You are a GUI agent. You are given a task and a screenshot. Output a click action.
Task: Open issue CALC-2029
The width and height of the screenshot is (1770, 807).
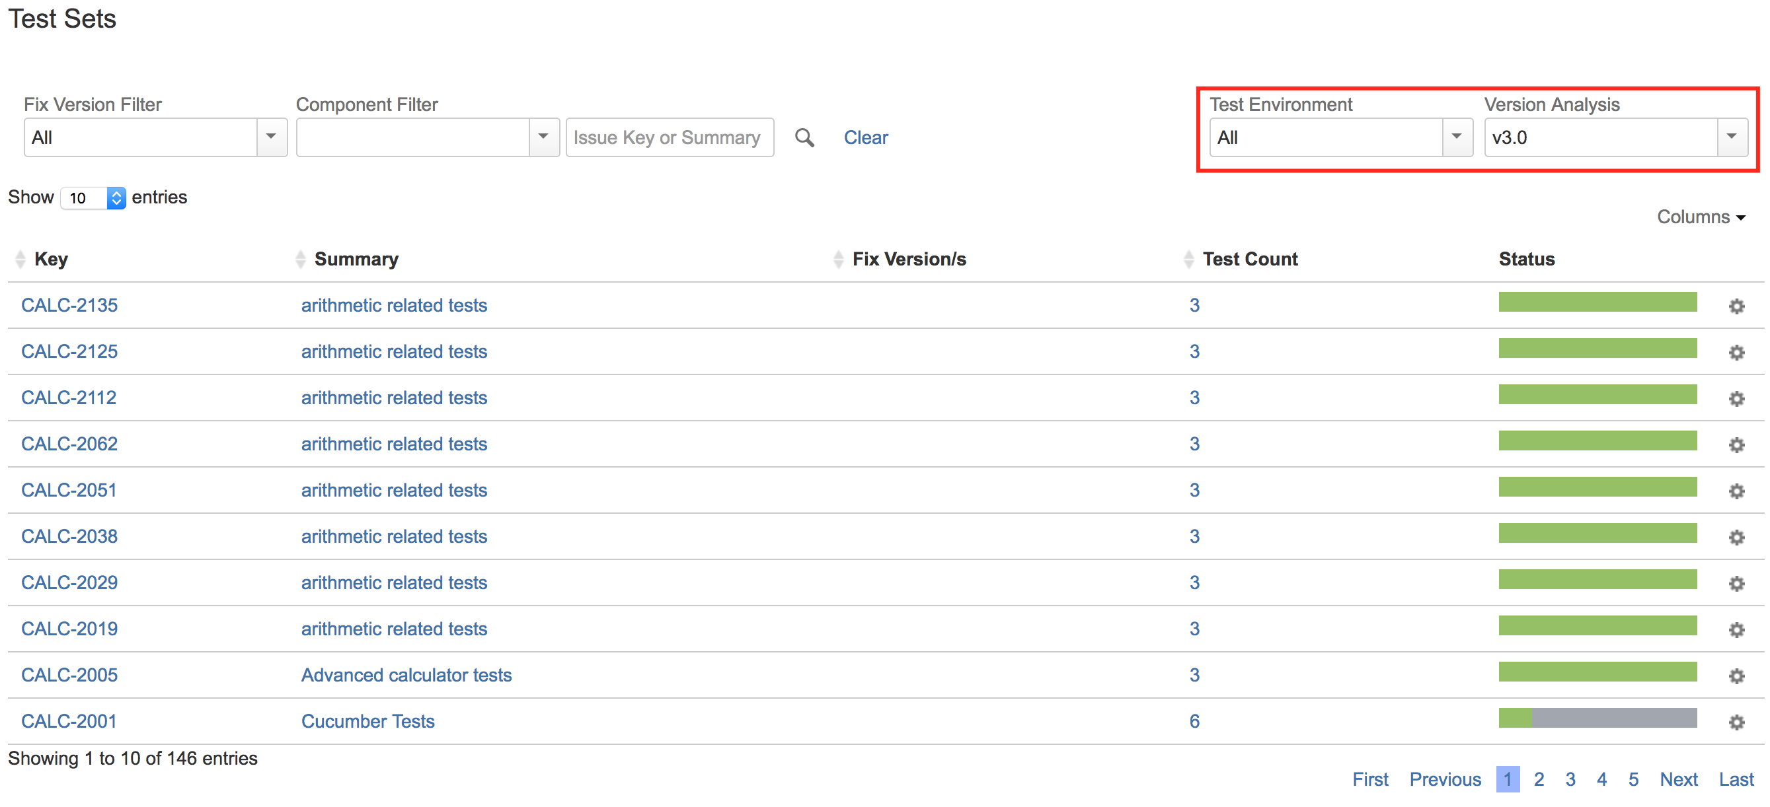click(69, 582)
